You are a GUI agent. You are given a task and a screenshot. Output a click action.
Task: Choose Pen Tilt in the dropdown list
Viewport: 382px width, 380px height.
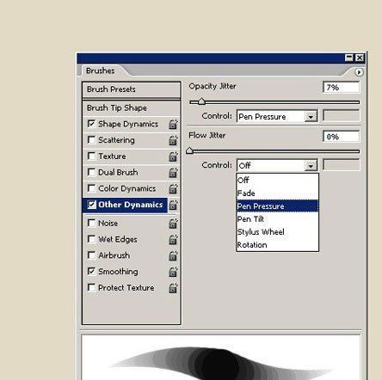coord(277,219)
